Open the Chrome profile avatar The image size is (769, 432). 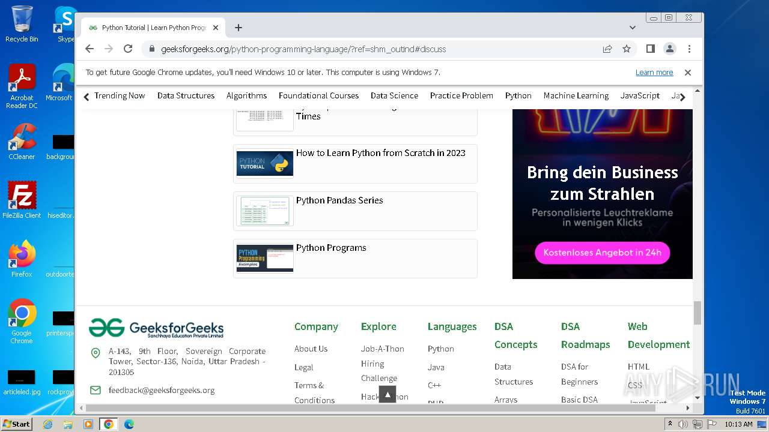pos(669,49)
